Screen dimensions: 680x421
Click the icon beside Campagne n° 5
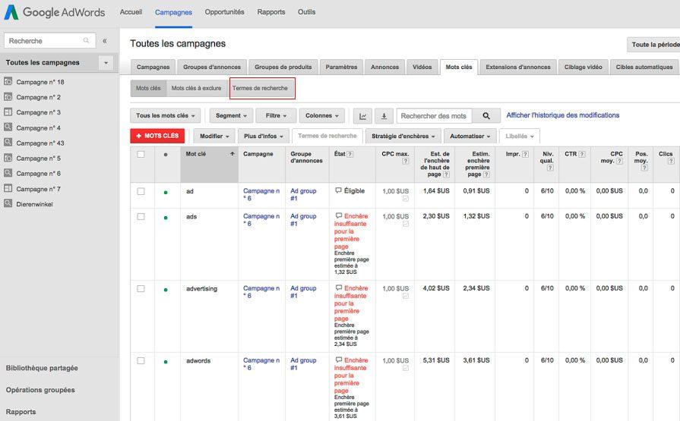8,158
